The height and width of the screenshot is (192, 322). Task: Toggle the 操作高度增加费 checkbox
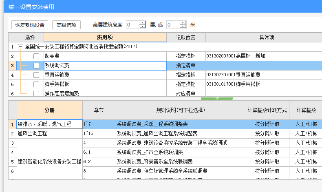click(x=36, y=93)
